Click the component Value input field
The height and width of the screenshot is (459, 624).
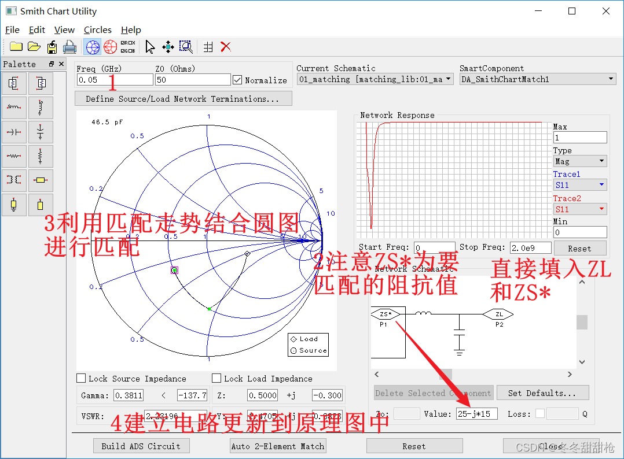[x=477, y=414]
